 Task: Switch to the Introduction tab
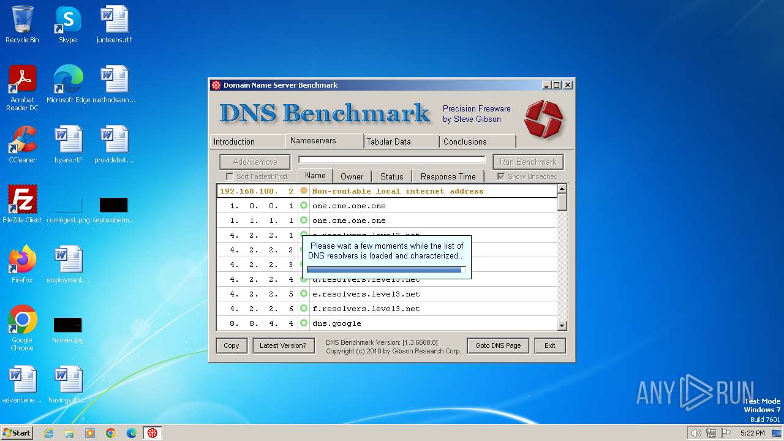[x=247, y=141]
